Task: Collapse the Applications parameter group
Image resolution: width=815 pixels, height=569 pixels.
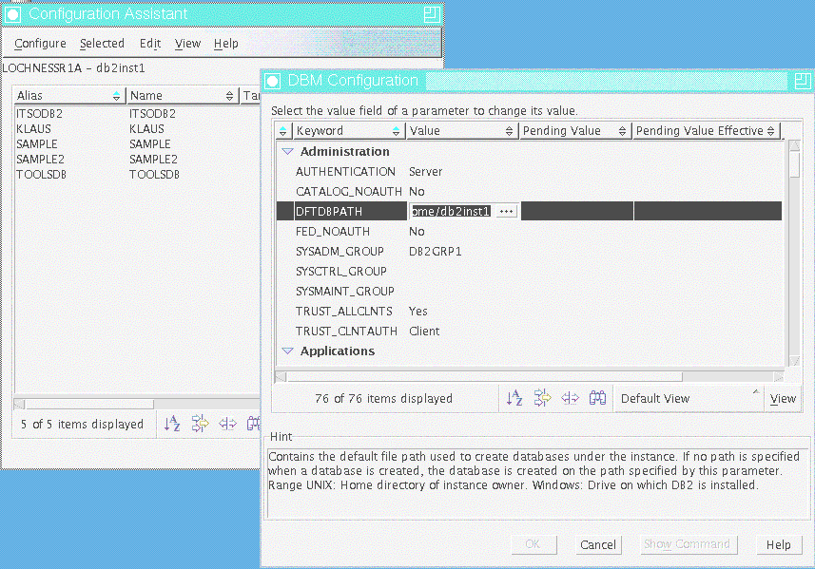Action: [x=286, y=351]
